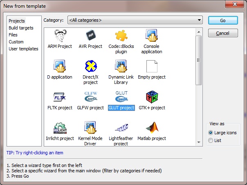Show the Projects wizard type
Image resolution: width=247 pixels, height=185 pixels.
pyautogui.click(x=17, y=21)
